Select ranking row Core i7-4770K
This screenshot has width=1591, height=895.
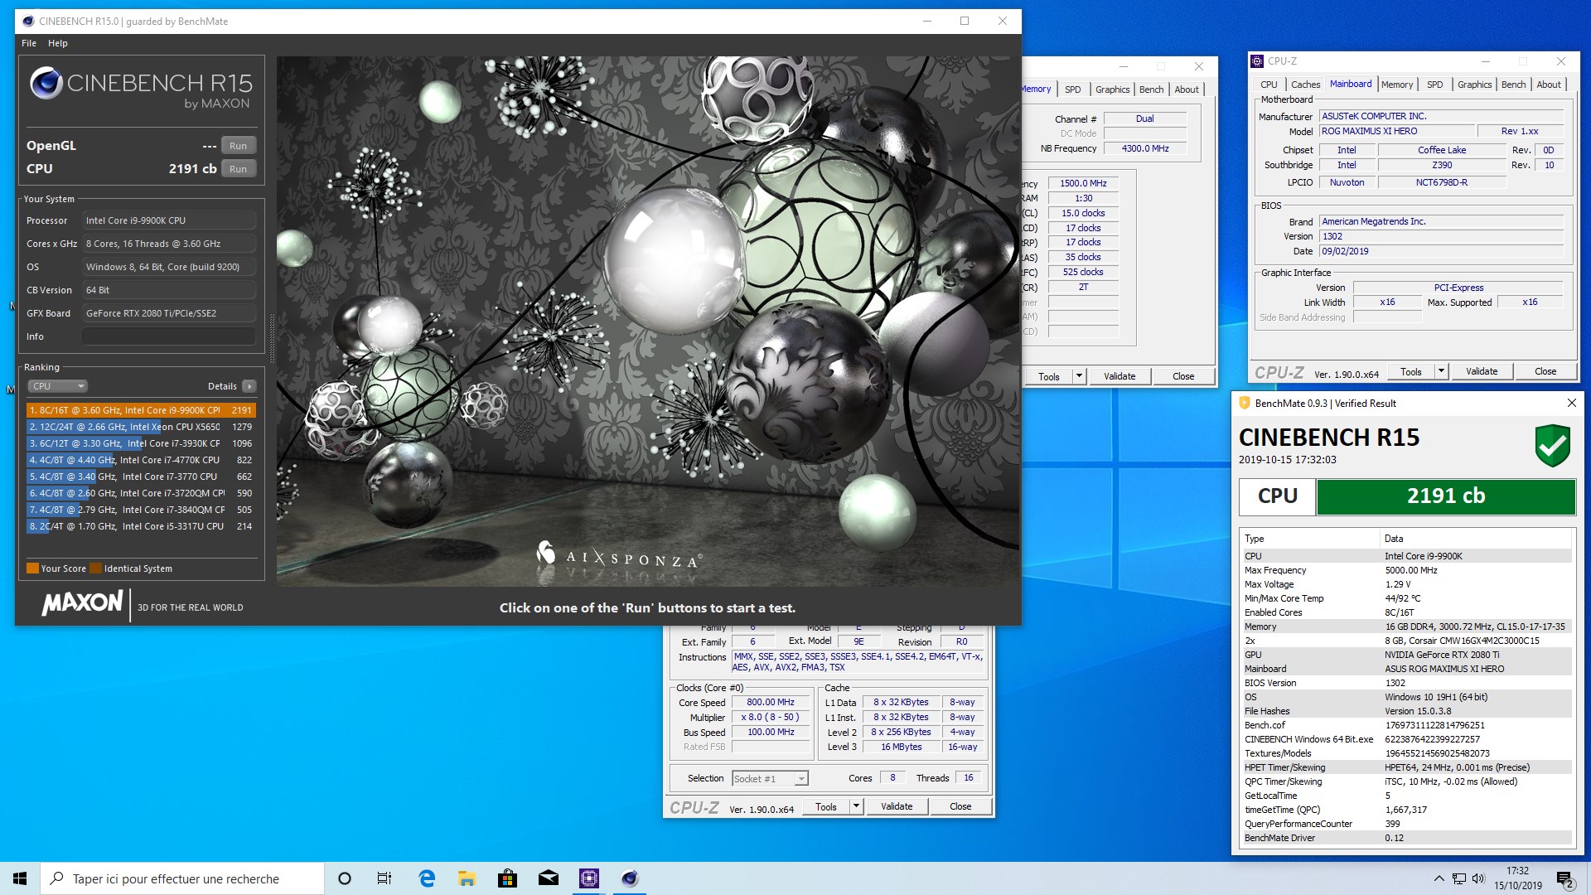coord(141,460)
